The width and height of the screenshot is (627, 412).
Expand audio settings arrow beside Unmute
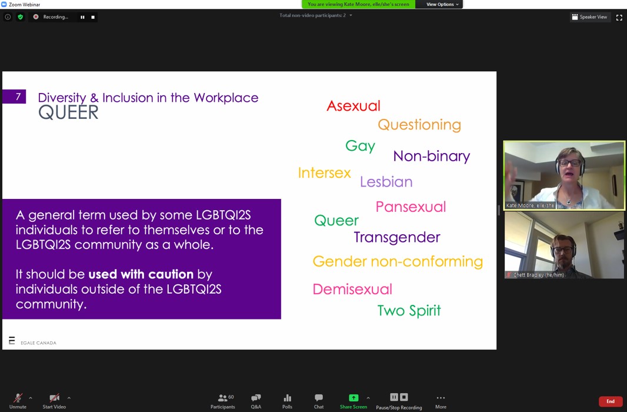[31, 398]
